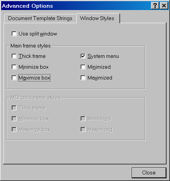Click the disabled MDI child Thick frame checkbox
Screen dimensions: 170x181
[14, 108]
